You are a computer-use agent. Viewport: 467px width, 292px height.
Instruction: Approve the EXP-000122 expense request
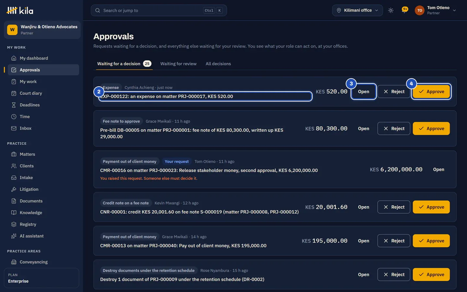(x=431, y=91)
